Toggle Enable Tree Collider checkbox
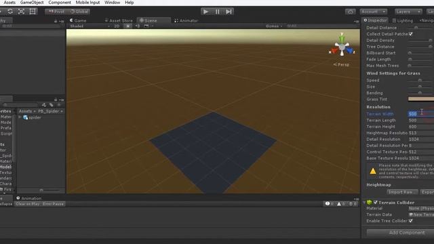434x244 pixels. click(411, 221)
